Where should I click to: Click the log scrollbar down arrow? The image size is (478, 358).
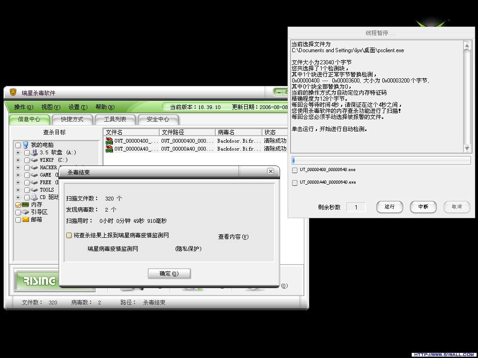coord(467,149)
